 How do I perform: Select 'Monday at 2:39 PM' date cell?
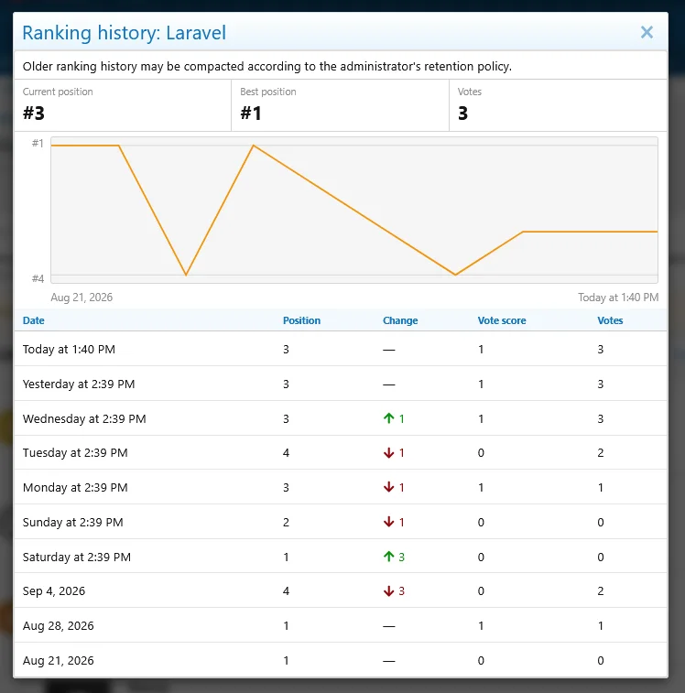point(75,488)
